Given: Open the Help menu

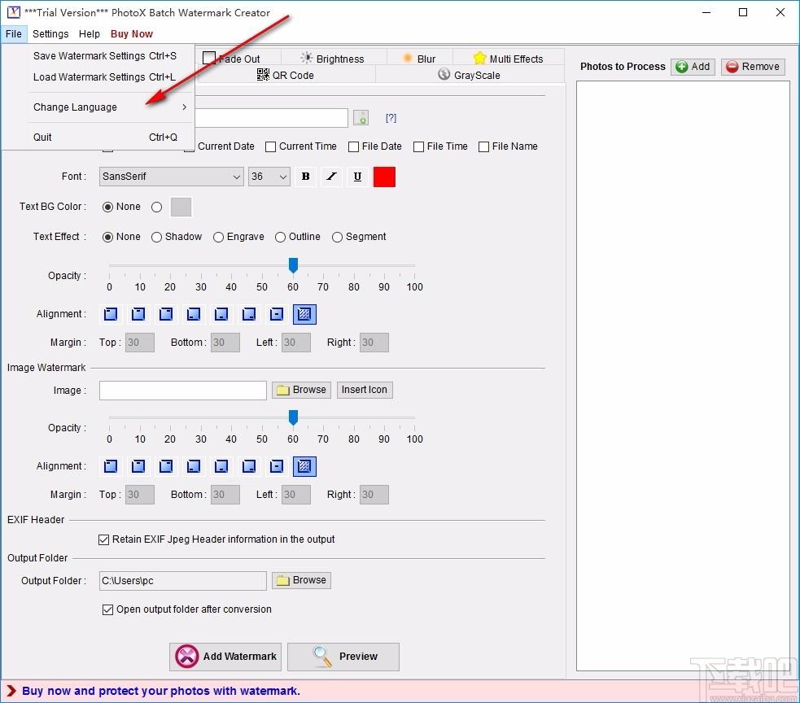Looking at the screenshot, I should point(90,34).
